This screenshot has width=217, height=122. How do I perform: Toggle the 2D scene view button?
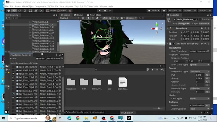[83, 18]
